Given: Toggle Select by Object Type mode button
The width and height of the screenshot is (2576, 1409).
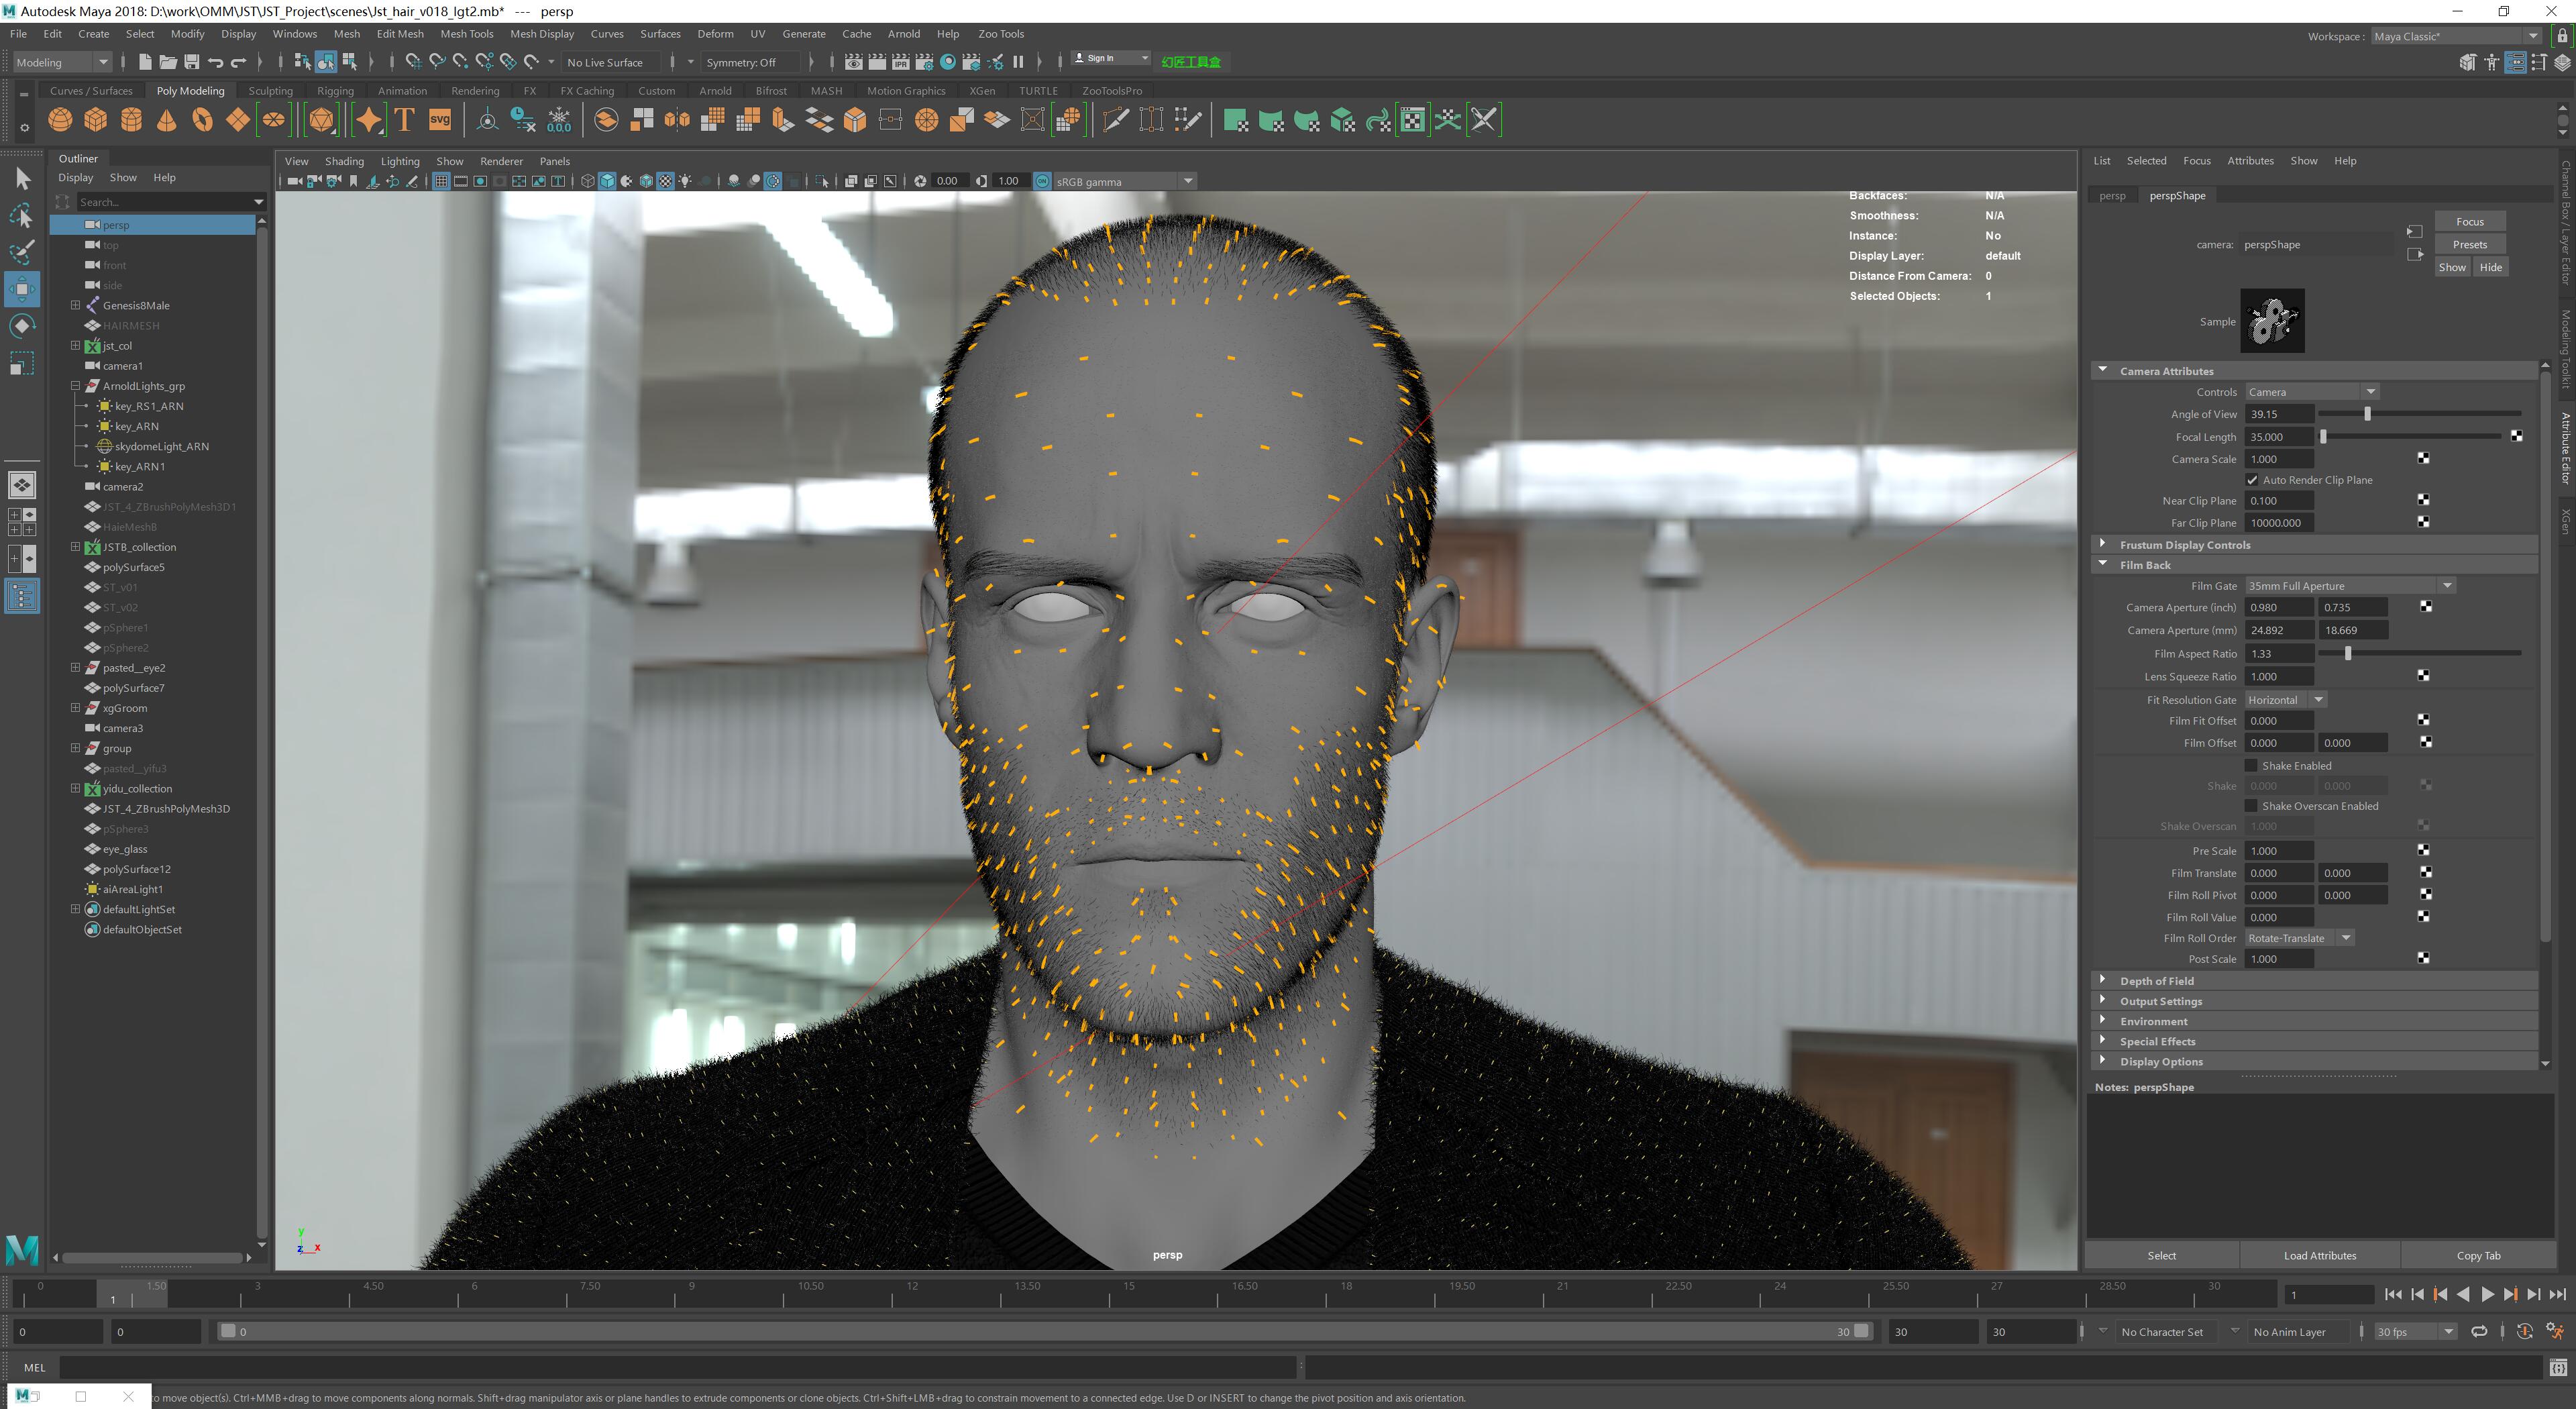Looking at the screenshot, I should (326, 62).
